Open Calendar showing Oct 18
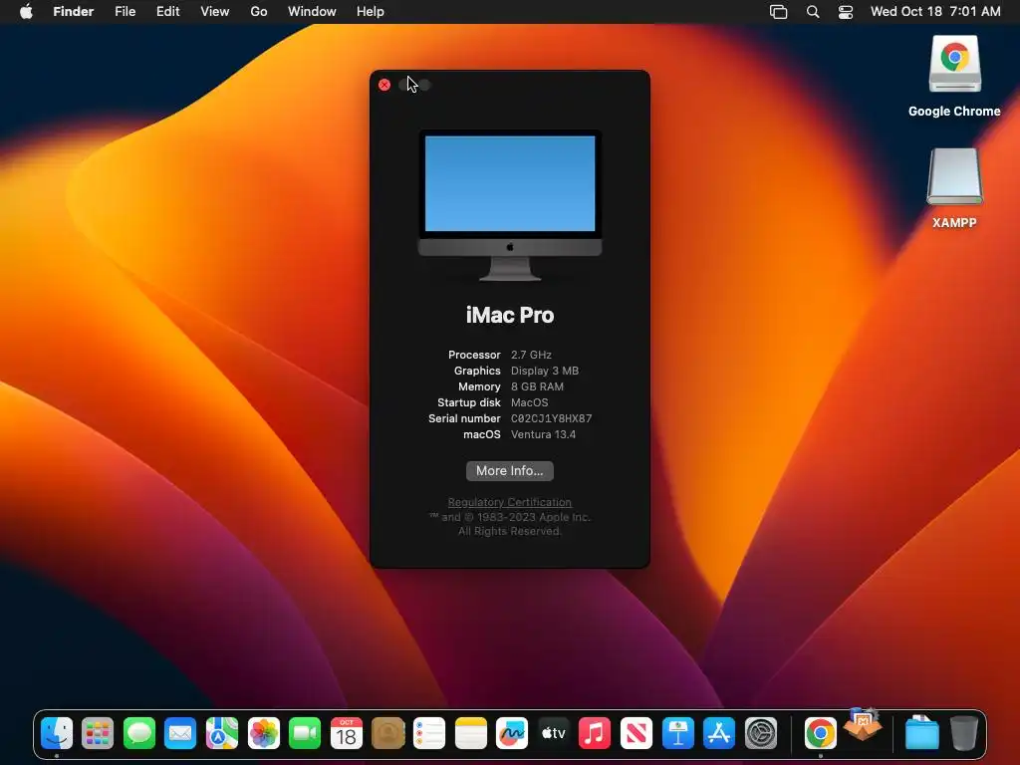 (346, 733)
